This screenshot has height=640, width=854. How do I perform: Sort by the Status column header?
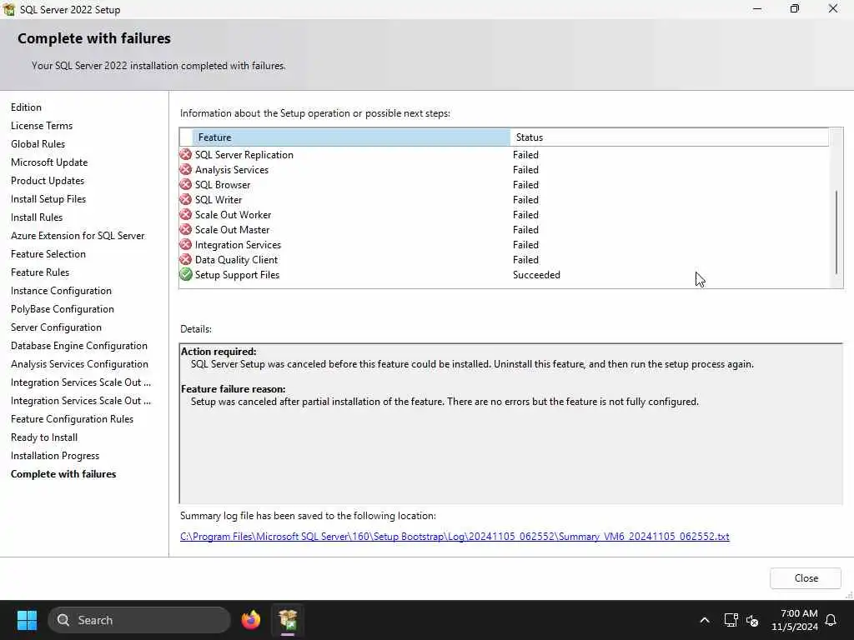[670, 137]
